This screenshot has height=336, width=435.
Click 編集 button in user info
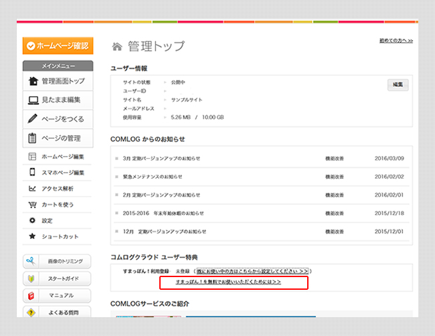(398, 84)
